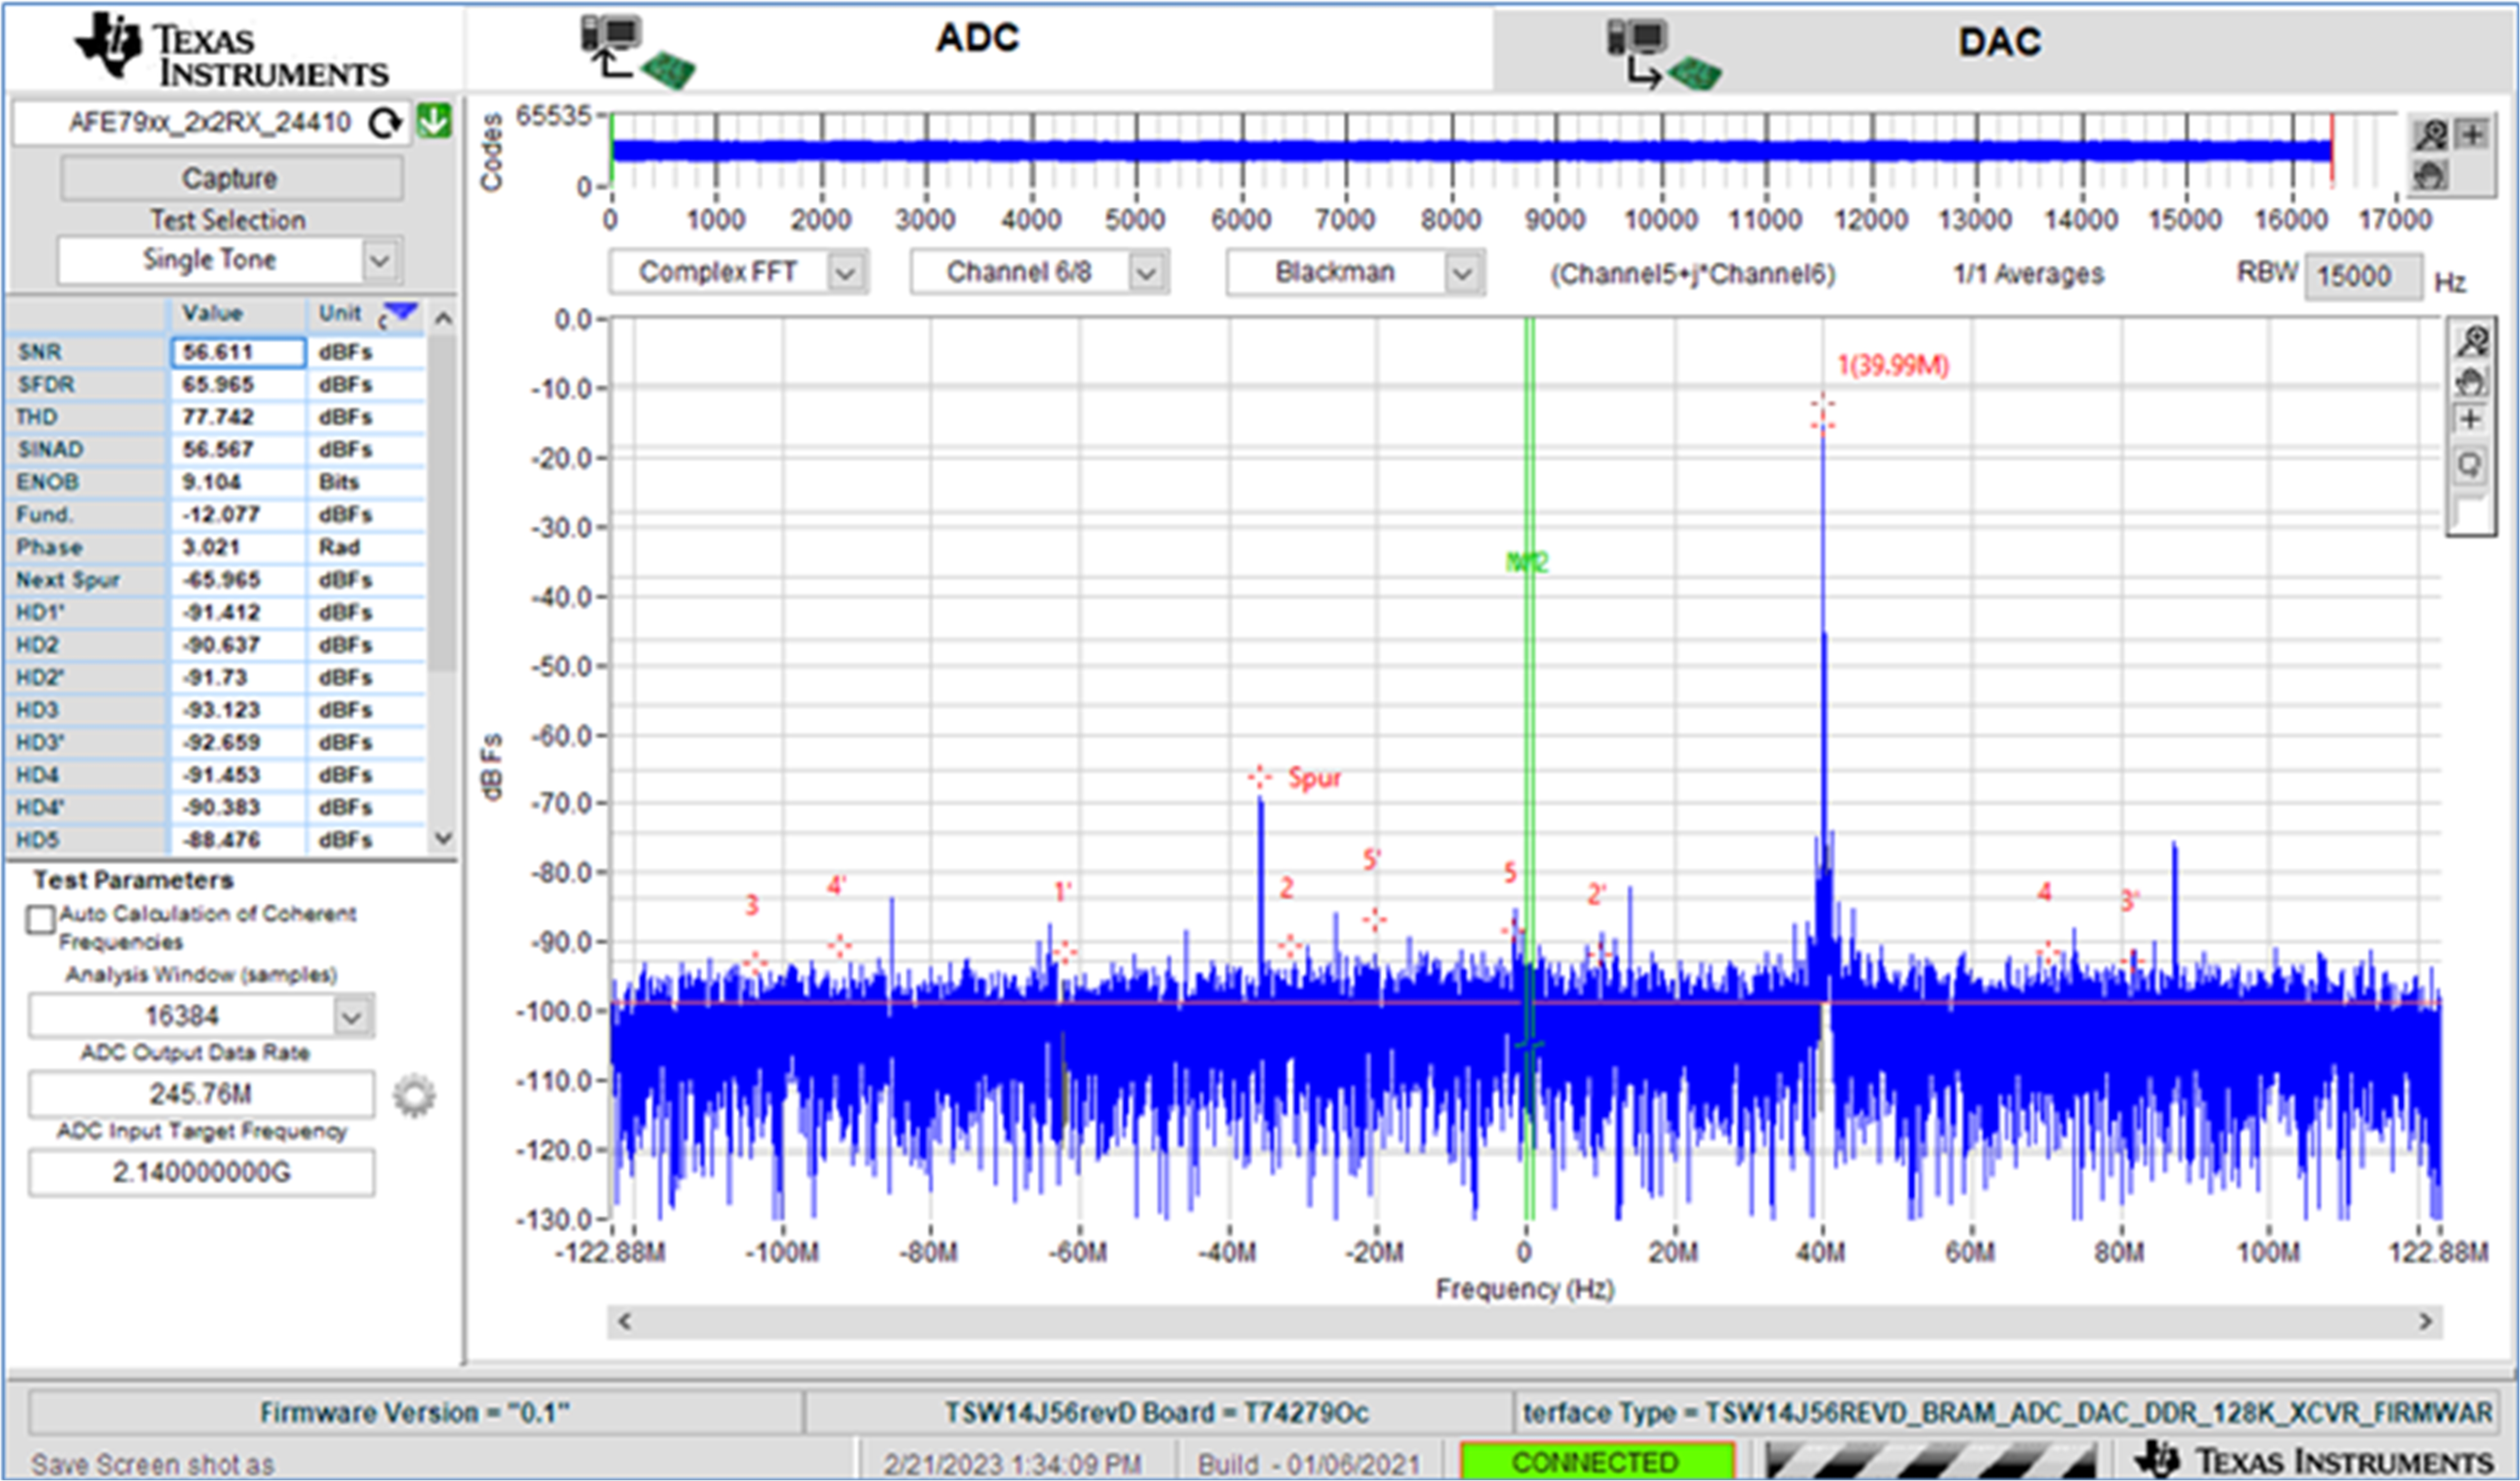Click the right arrow of the frequency scrollbar
The height and width of the screenshot is (1481, 2520).
click(2425, 1322)
